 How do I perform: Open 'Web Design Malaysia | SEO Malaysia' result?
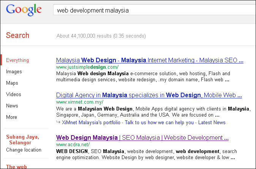(x=142, y=137)
